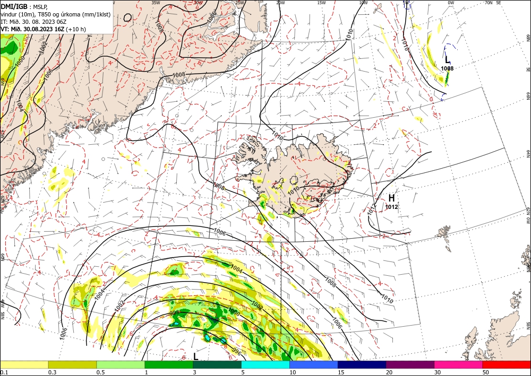Image resolution: width=531 pixels, height=376 pixels.
Task: Click the legend value "15"
Action: (x=341, y=372)
